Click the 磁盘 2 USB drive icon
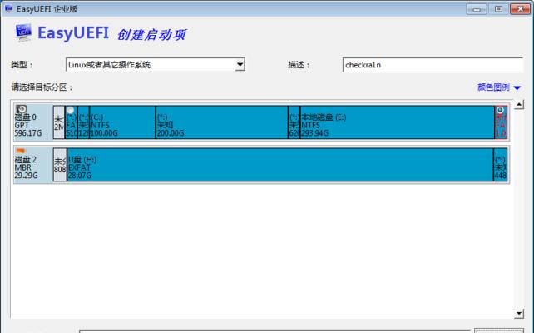Image resolution: width=534 pixels, height=333 pixels. [21, 151]
